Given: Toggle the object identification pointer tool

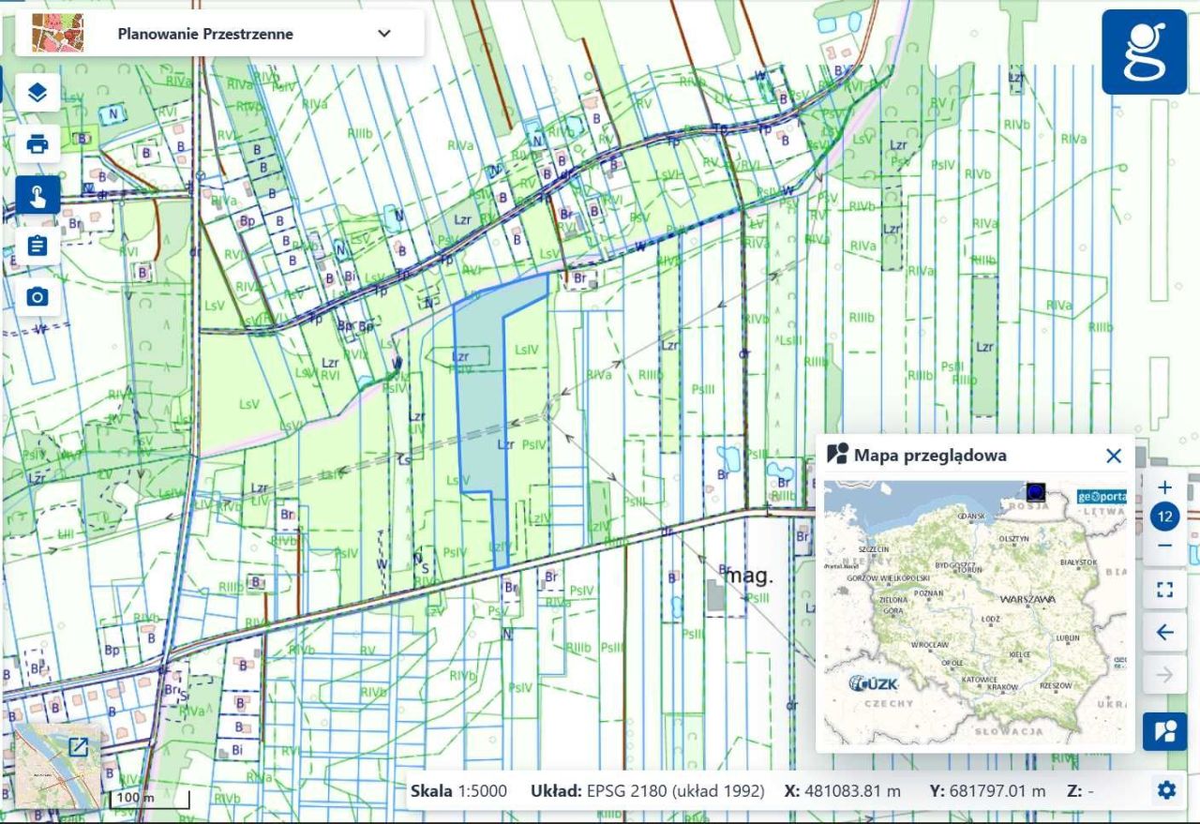Looking at the screenshot, I should pos(37,195).
